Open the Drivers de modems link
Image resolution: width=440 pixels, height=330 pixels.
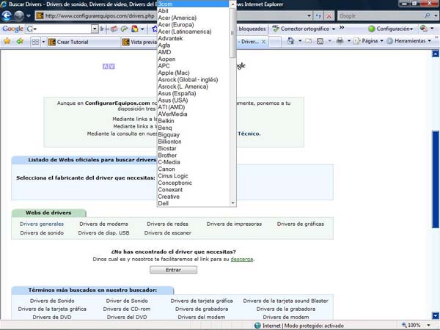(x=103, y=224)
